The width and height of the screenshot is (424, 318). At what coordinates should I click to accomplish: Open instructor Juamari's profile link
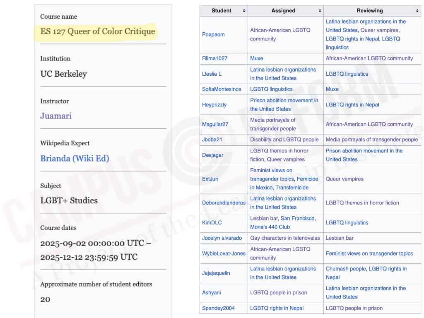(56, 116)
